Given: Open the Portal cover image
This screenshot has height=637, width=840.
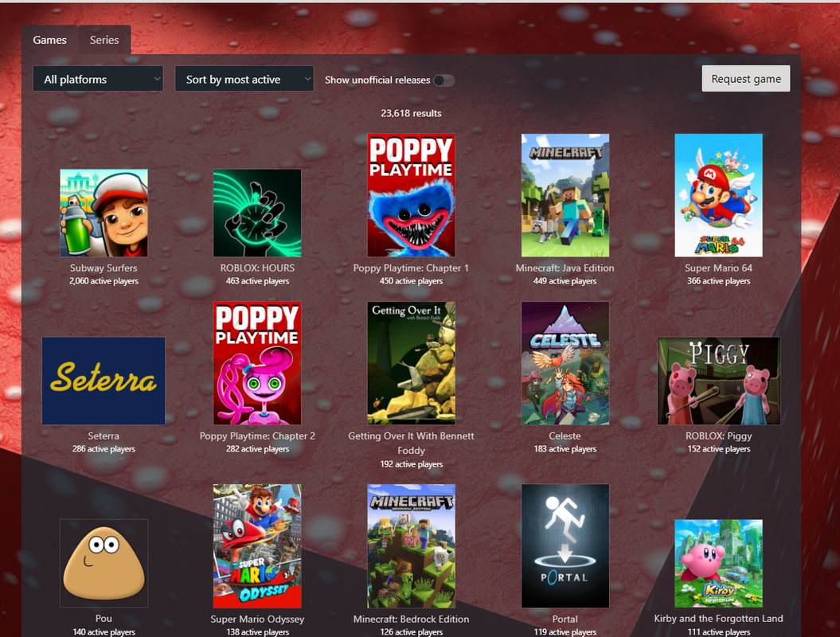Looking at the screenshot, I should coord(565,546).
